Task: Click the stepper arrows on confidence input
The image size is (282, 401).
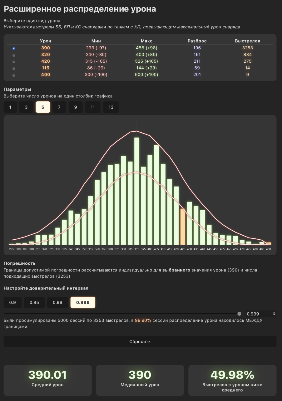Action: (x=274, y=314)
